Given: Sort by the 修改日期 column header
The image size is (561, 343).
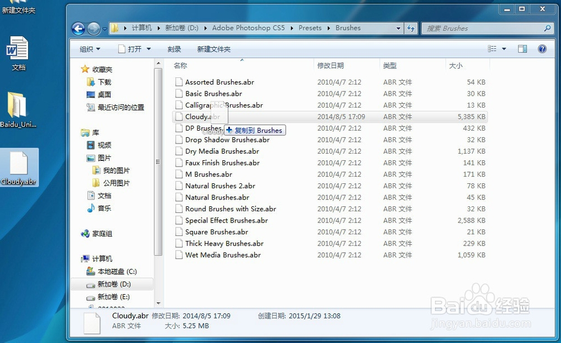Looking at the screenshot, I should (330, 66).
